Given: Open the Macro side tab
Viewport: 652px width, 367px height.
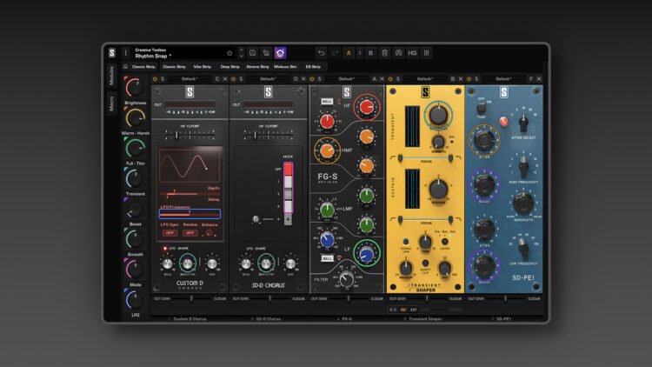Looking at the screenshot, I should (111, 103).
